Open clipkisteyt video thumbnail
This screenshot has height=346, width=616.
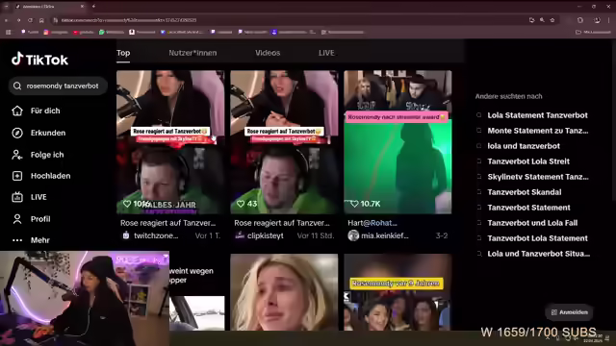point(284,142)
